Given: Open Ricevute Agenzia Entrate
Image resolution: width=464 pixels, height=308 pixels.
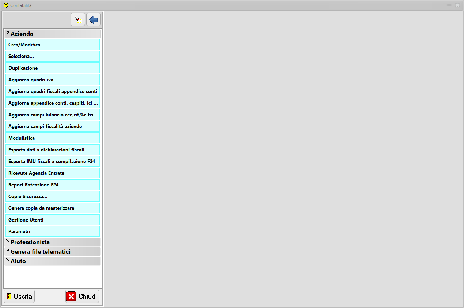Looking at the screenshot, I should pyautogui.click(x=53, y=173).
